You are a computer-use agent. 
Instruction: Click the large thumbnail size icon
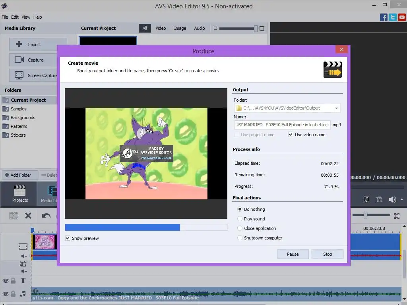coord(262,29)
